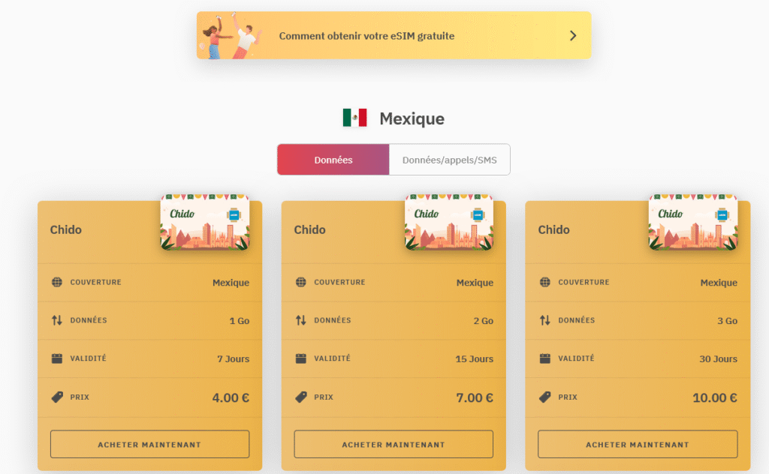Open the 3 Go Chido card image
Image resolution: width=769 pixels, height=474 pixels.
693,222
